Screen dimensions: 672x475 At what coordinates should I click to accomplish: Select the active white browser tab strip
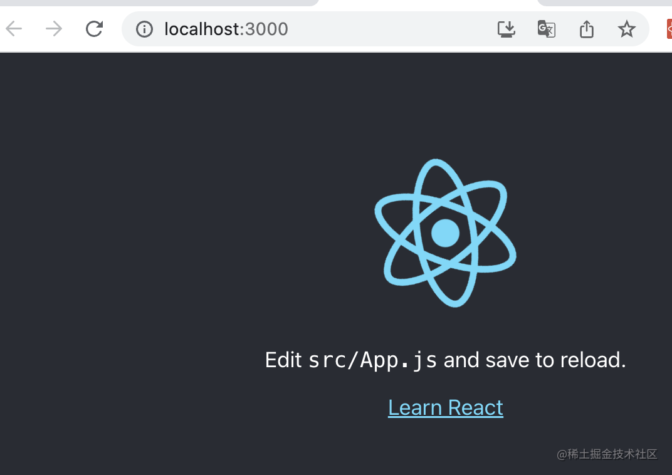[x=428, y=3]
